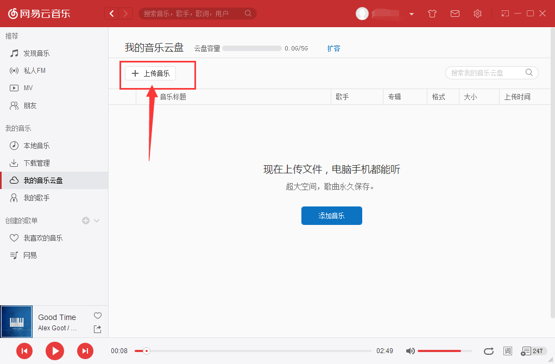
Task: Open the message inbox envelope icon
Action: click(455, 14)
